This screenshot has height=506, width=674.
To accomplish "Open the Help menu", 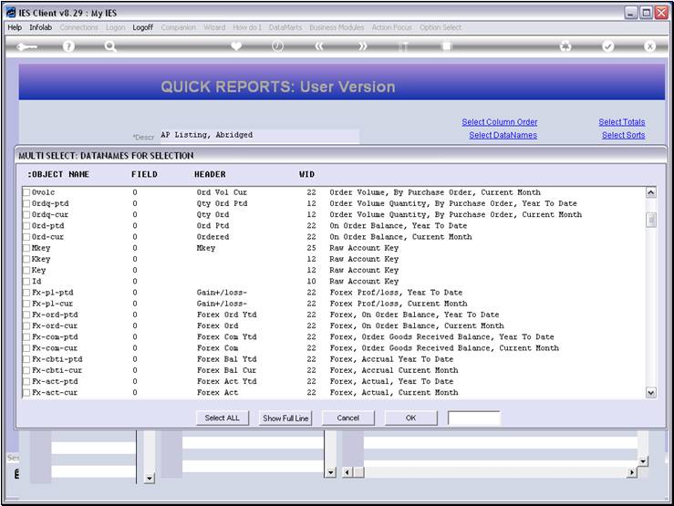I will coord(15,27).
